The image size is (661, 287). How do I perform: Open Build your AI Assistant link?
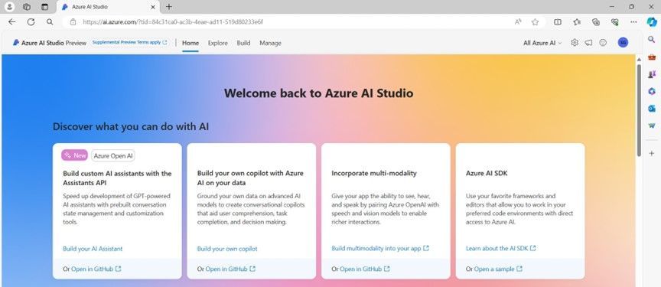tap(93, 249)
